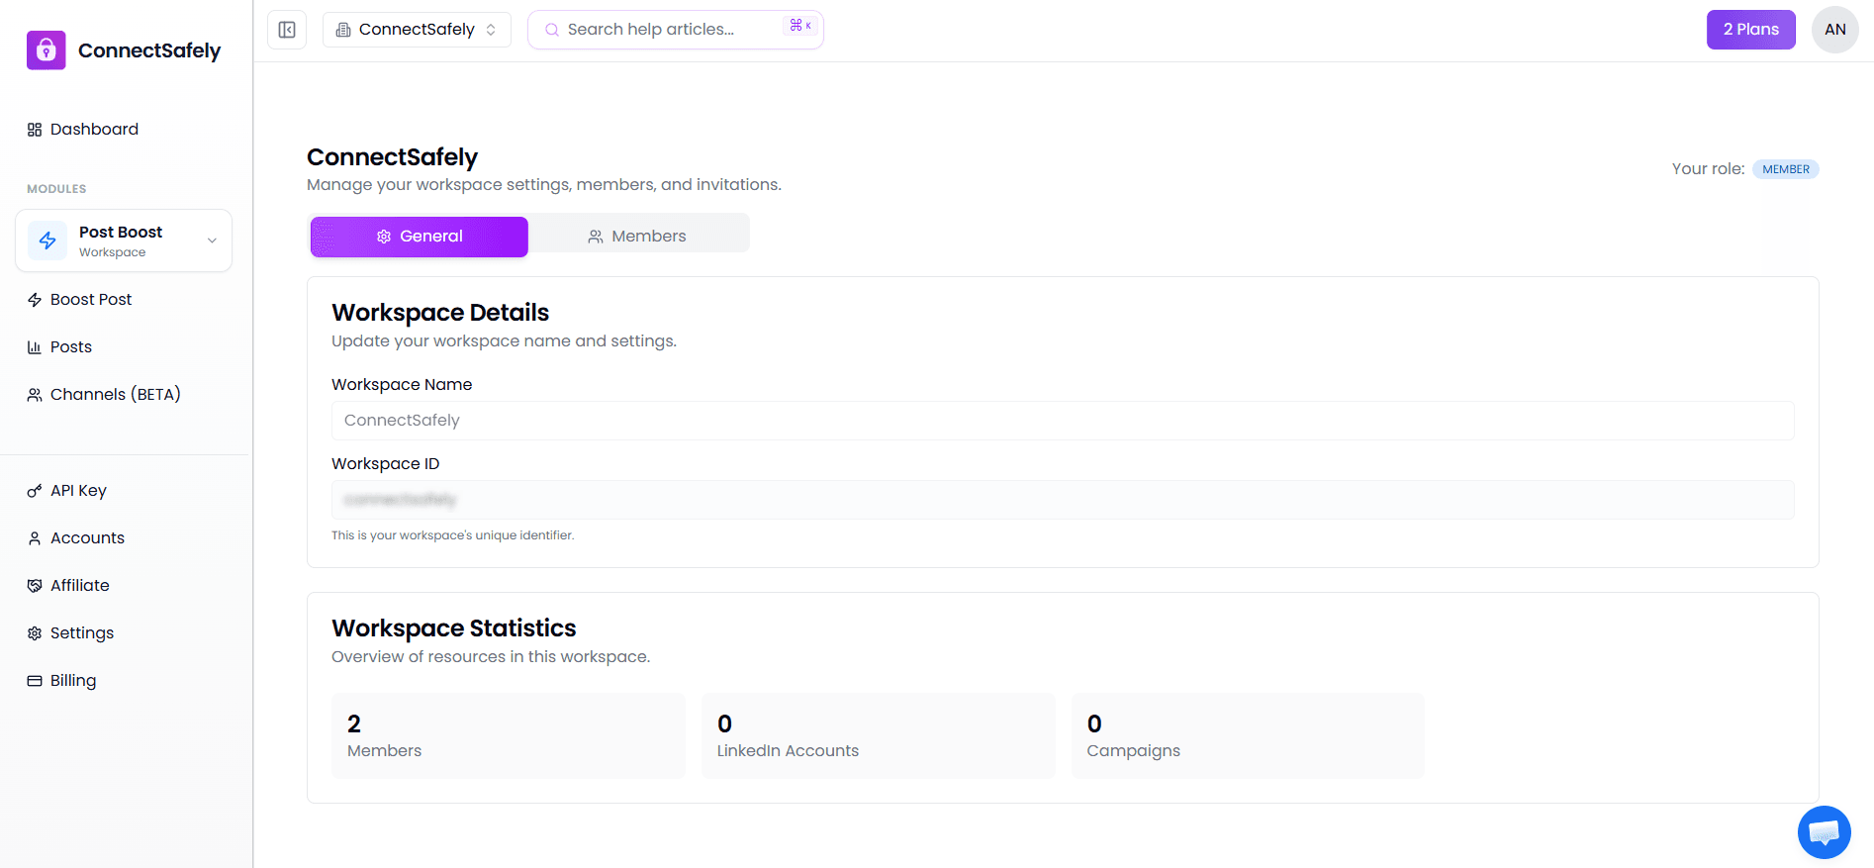1874x868 pixels.
Task: Click the Posts bar chart icon
Action: (35, 347)
